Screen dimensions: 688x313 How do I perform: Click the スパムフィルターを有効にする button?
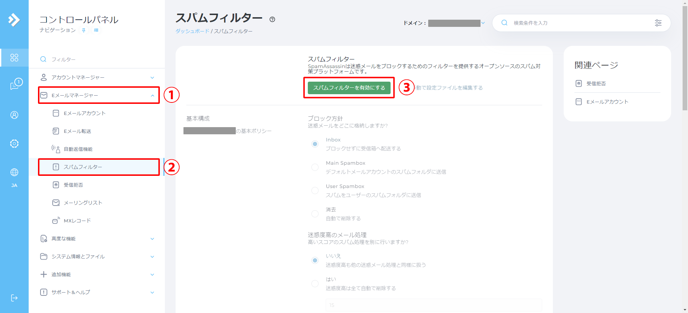pyautogui.click(x=349, y=88)
